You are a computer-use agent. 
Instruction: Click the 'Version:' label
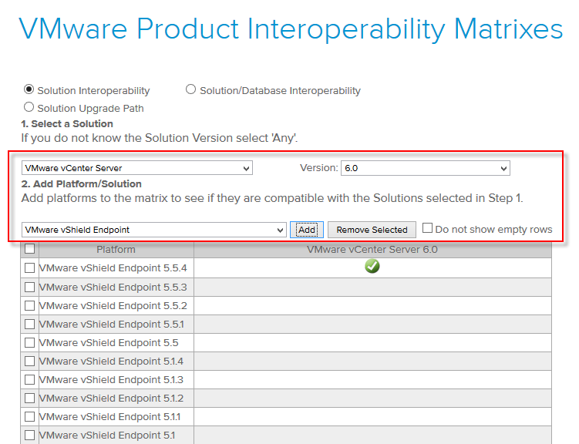pos(318,168)
